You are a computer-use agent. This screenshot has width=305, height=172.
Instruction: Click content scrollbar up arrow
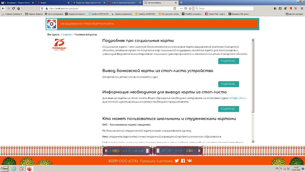tap(253, 40)
